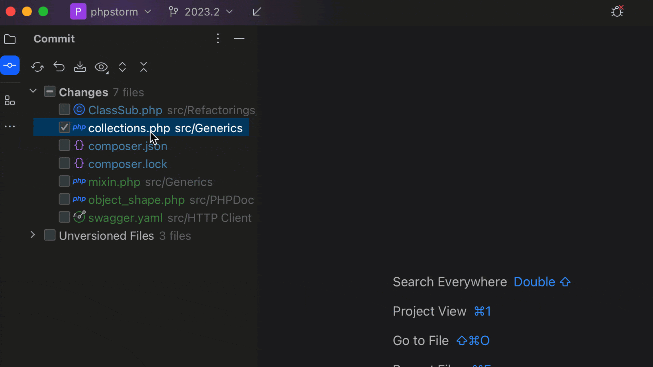Click the Expand All icon
The width and height of the screenshot is (653, 367).
[122, 67]
